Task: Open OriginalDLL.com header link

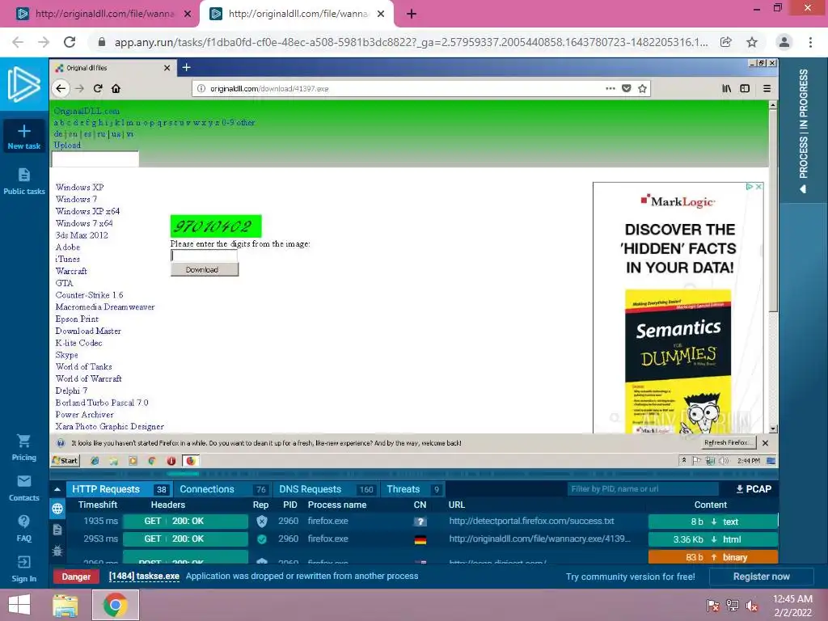Action: pyautogui.click(x=87, y=111)
